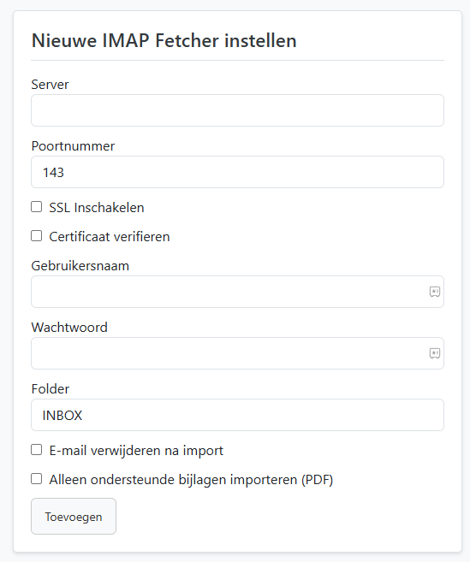Click the 'Certificaat verifieren' label text
Image resolution: width=470 pixels, height=562 pixels.
tap(110, 237)
